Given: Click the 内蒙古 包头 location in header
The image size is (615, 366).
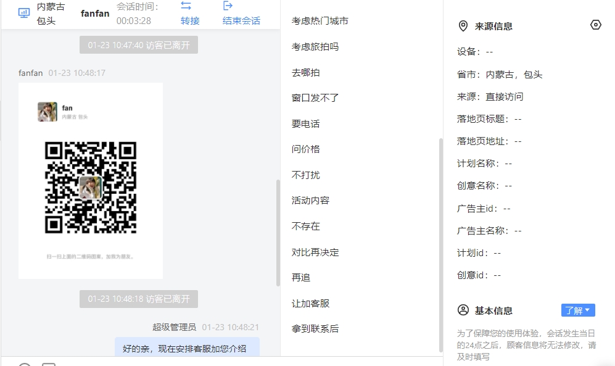Looking at the screenshot, I should pos(51,14).
